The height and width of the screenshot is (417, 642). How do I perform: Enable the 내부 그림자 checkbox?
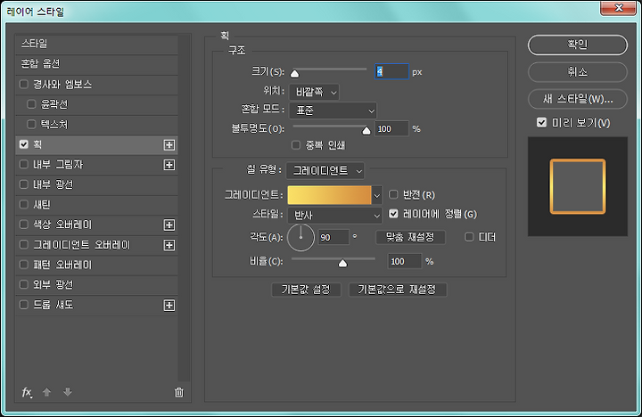pyautogui.click(x=24, y=165)
